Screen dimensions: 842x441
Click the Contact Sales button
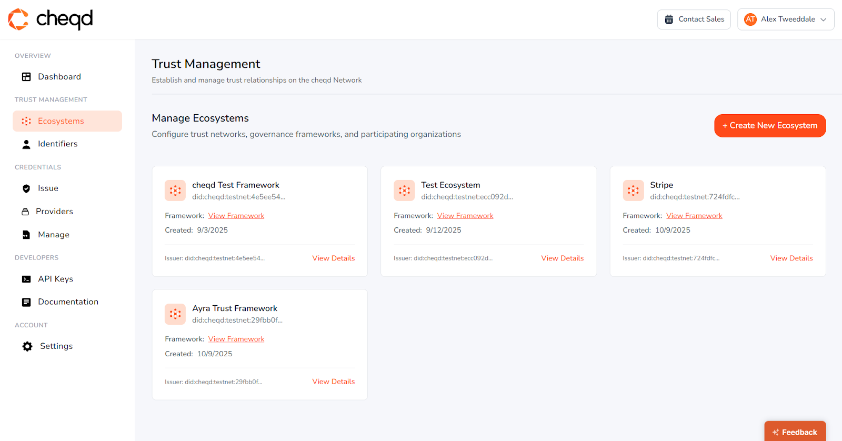(694, 19)
